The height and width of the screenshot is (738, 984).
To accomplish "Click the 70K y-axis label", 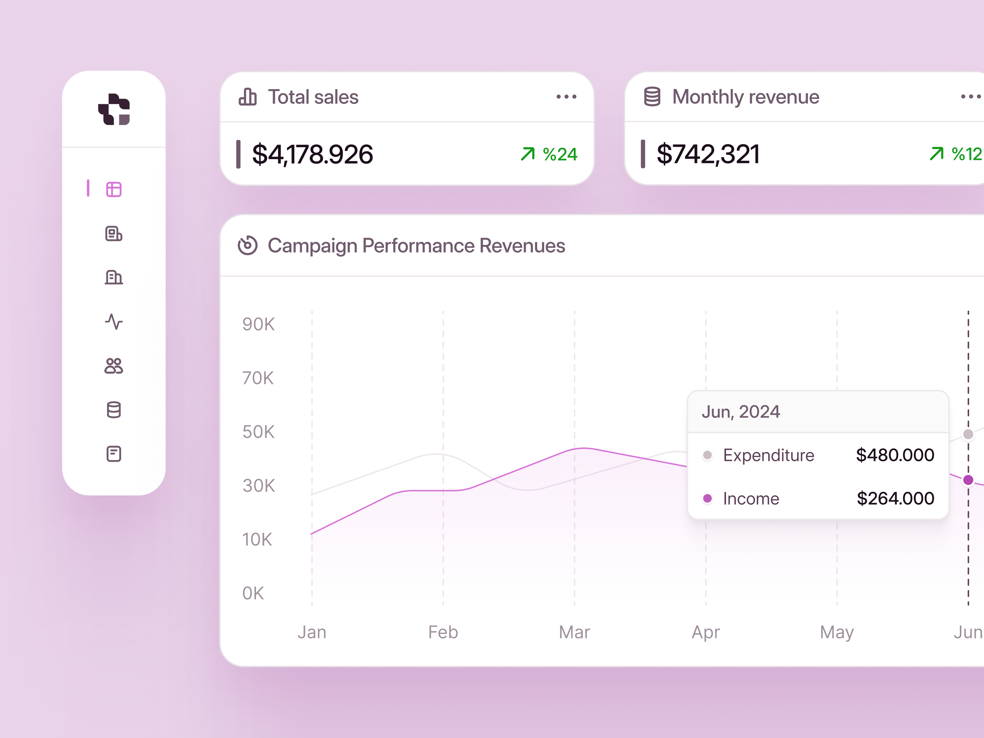I will (258, 378).
